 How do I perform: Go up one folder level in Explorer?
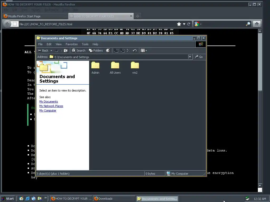coord(66,51)
